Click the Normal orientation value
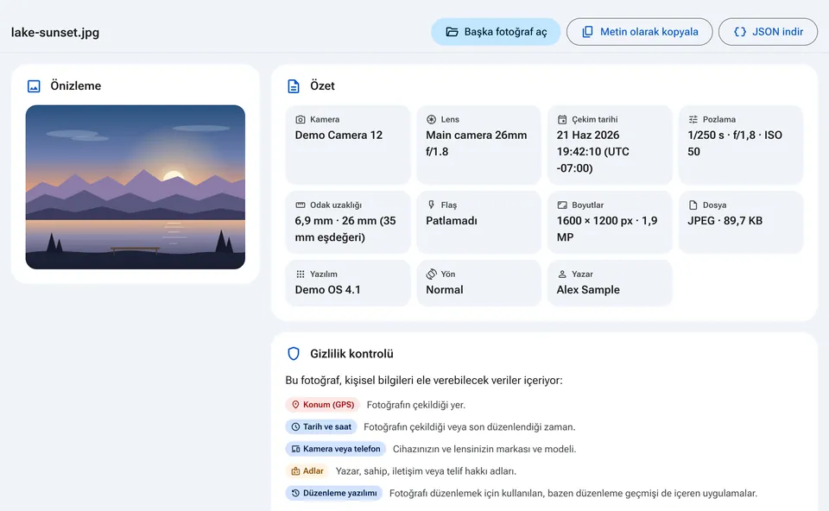829x511 pixels. pyautogui.click(x=445, y=290)
